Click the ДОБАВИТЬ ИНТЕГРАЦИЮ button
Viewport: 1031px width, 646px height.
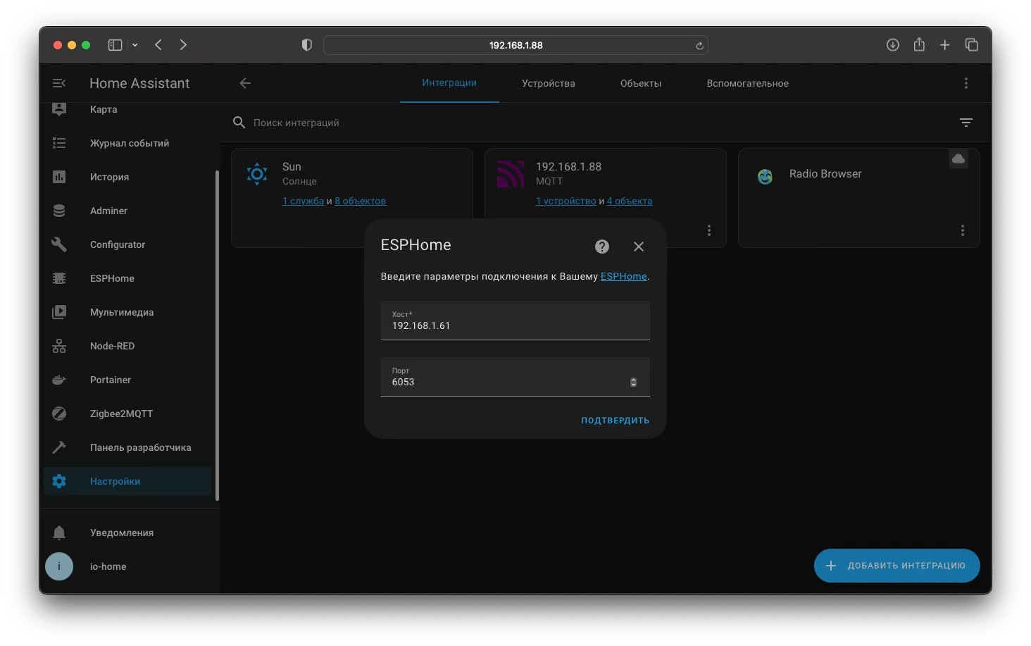tap(897, 566)
